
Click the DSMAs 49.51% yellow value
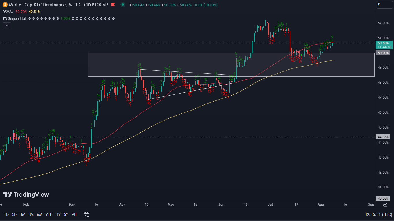click(x=34, y=12)
